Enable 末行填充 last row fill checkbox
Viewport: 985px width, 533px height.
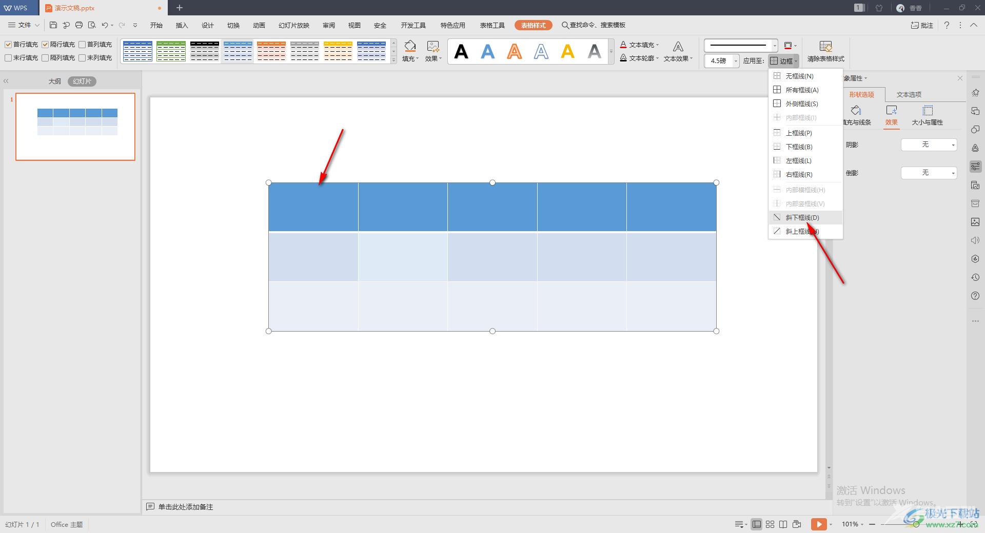[x=8, y=58]
